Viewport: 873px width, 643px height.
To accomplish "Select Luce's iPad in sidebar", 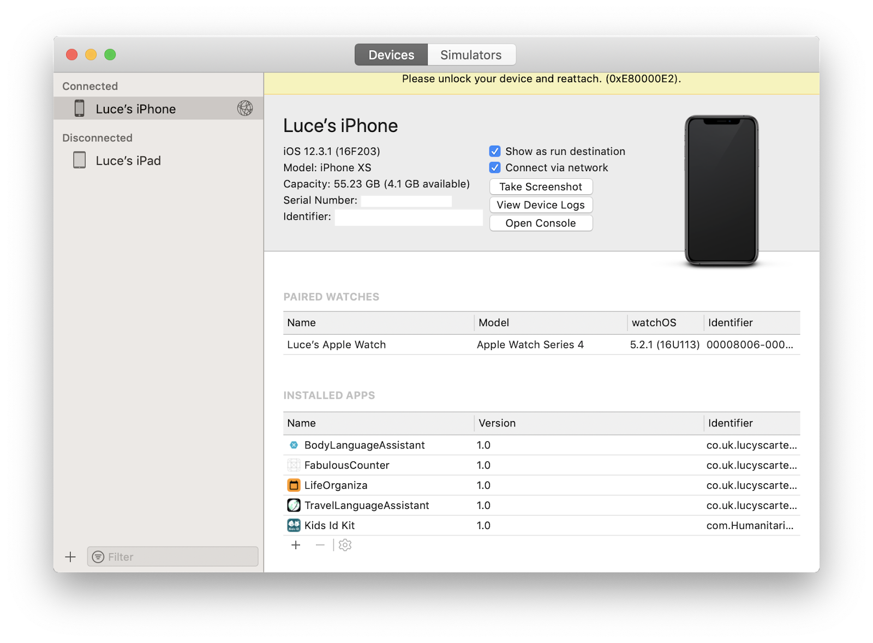I will [158, 160].
